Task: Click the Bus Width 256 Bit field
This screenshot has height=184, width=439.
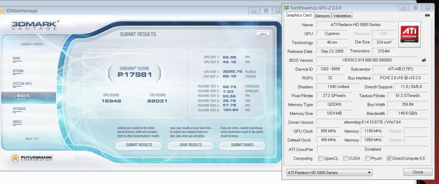Action: 408,104
